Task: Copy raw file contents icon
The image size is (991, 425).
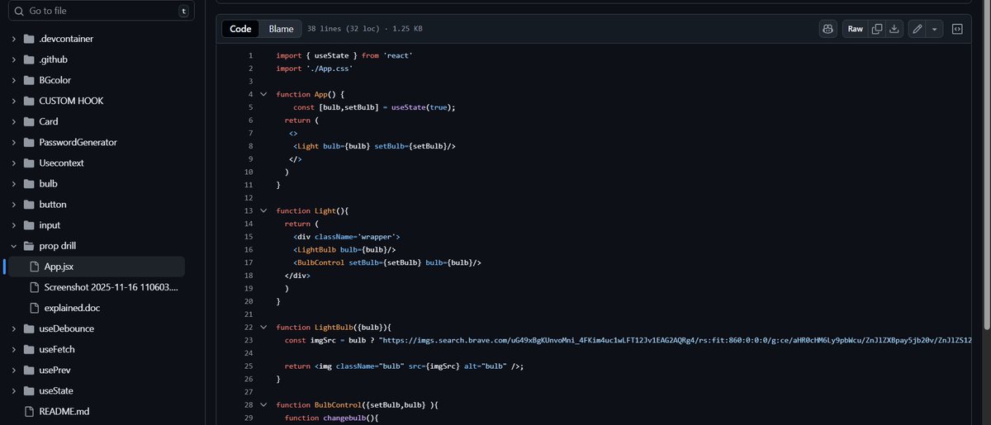Action: click(x=877, y=29)
